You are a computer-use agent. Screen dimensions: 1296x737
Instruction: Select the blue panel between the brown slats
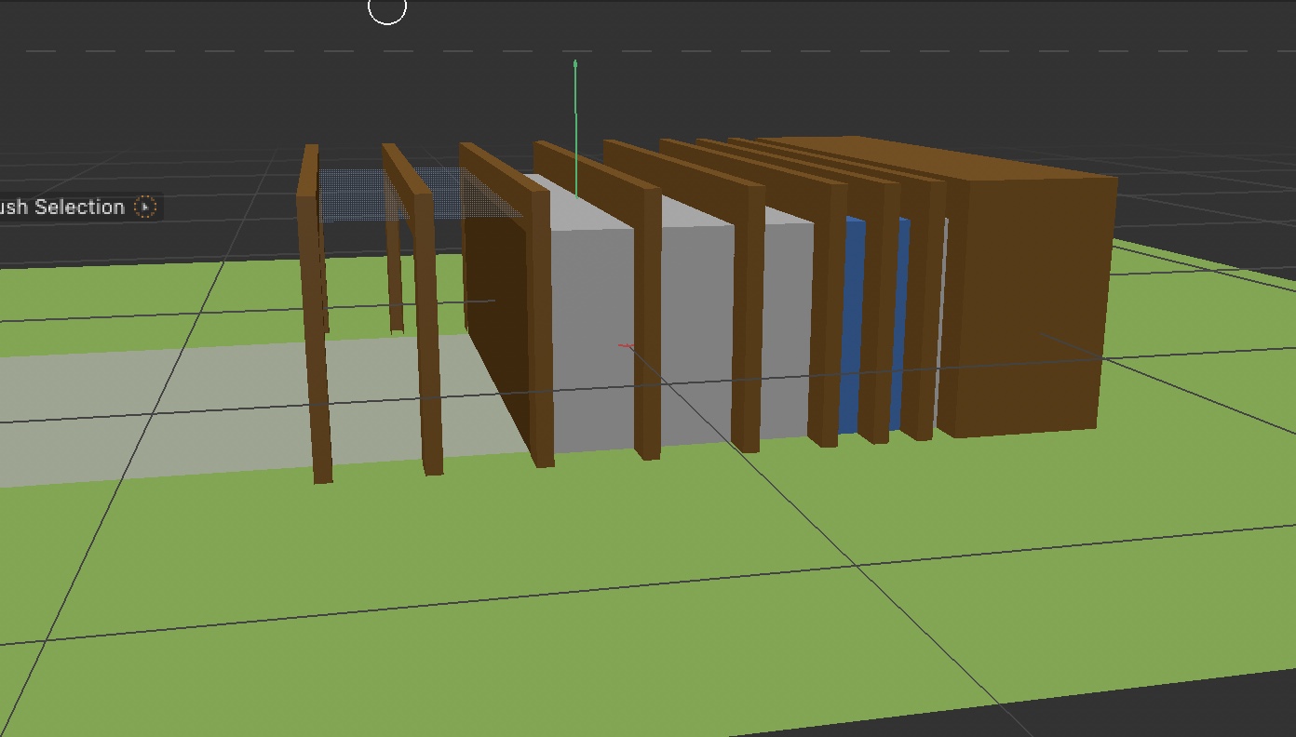tap(852, 326)
